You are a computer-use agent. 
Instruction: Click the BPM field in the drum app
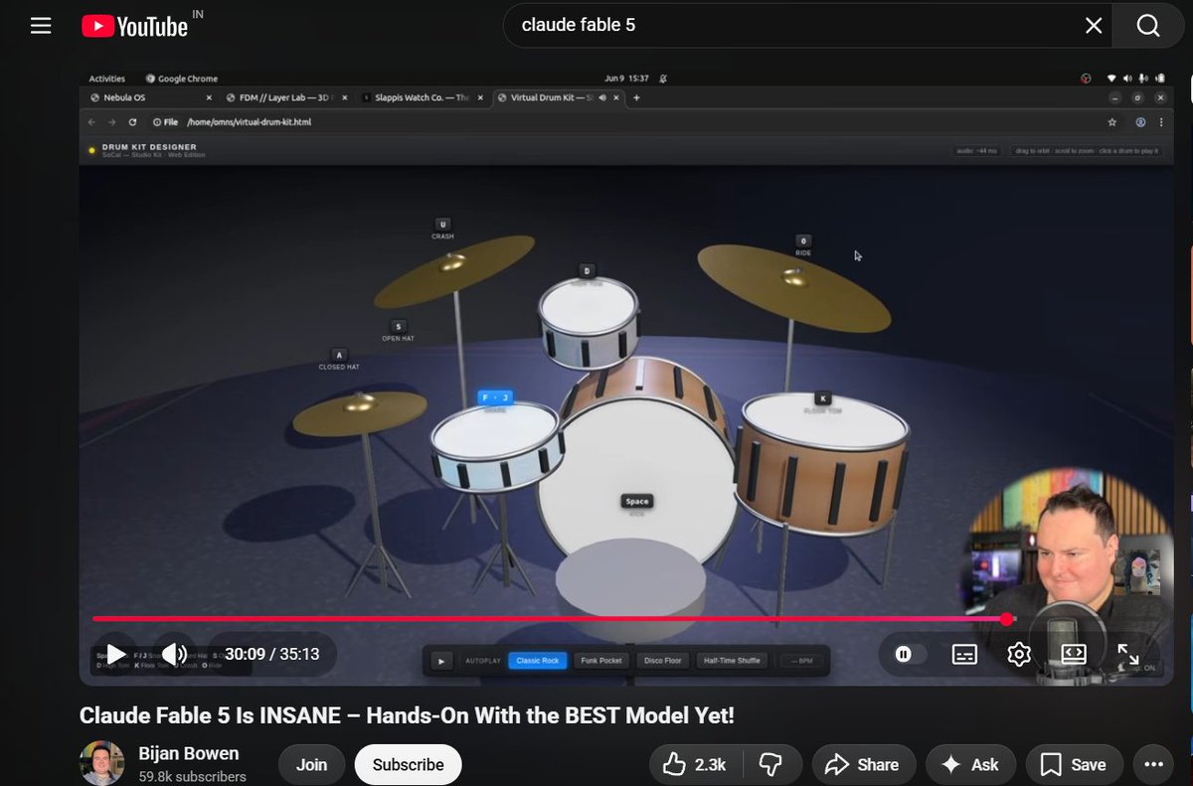[801, 661]
